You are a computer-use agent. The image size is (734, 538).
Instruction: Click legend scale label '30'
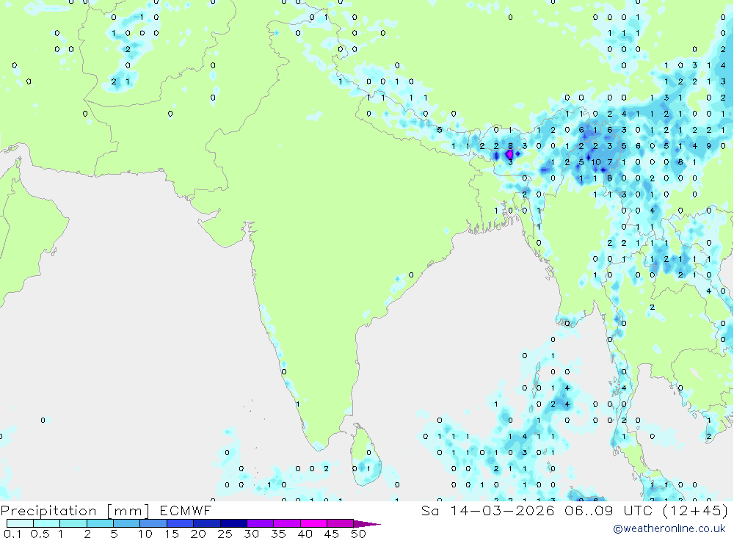click(x=251, y=534)
